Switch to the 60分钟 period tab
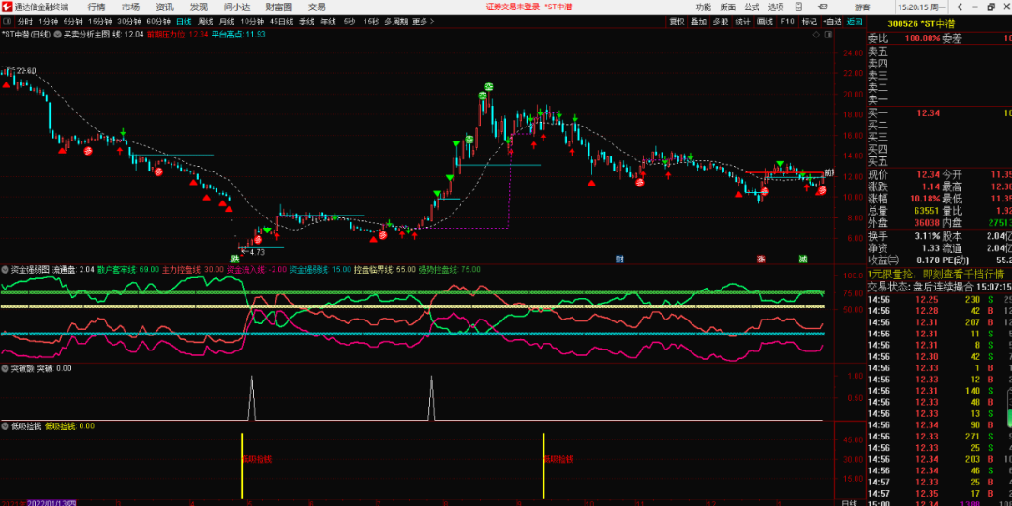The height and width of the screenshot is (506, 1012). click(158, 21)
